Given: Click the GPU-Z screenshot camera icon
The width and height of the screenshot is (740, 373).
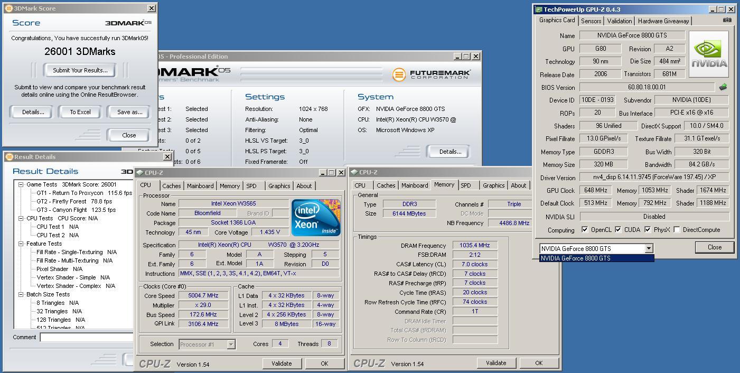Looking at the screenshot, I should click(x=727, y=20).
